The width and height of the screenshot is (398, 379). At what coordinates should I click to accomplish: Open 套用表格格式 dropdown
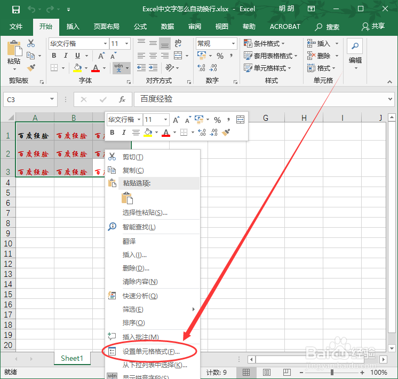click(270, 56)
